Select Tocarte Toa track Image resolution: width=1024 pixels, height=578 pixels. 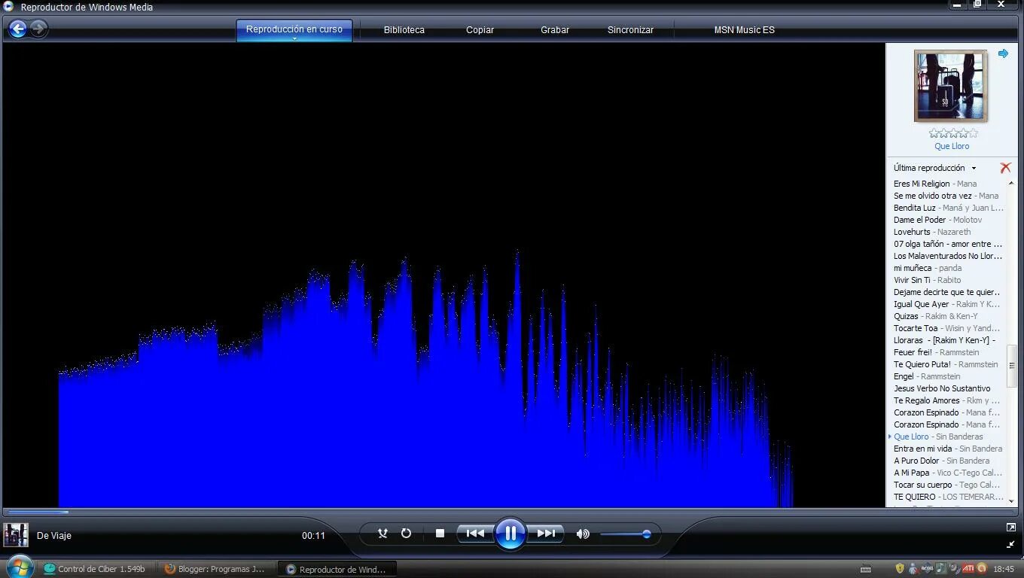(949, 328)
